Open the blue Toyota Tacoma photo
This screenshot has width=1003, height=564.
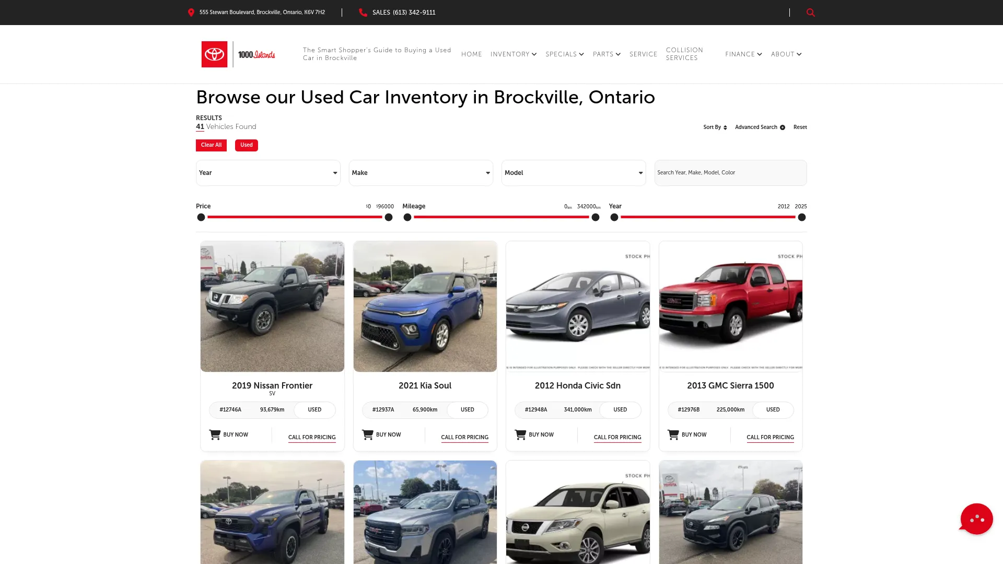tap(272, 512)
